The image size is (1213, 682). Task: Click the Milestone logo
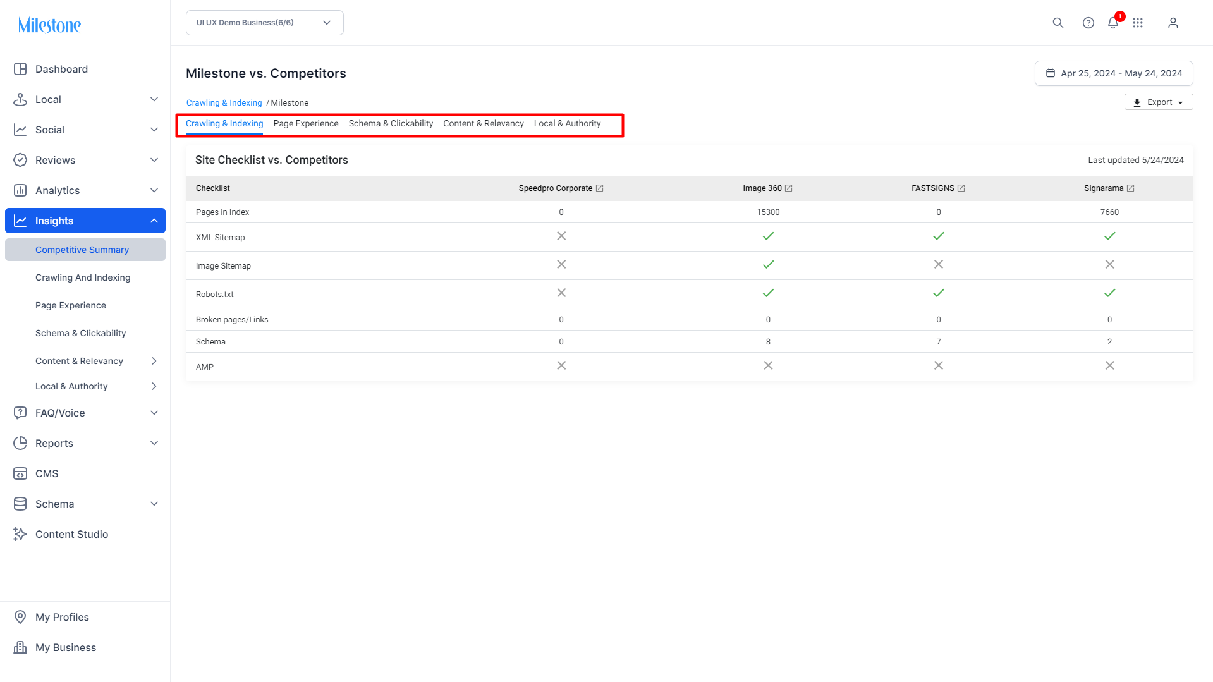coord(49,25)
